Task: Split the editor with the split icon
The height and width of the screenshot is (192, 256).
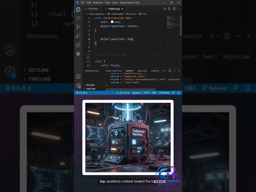Action: click(x=174, y=9)
